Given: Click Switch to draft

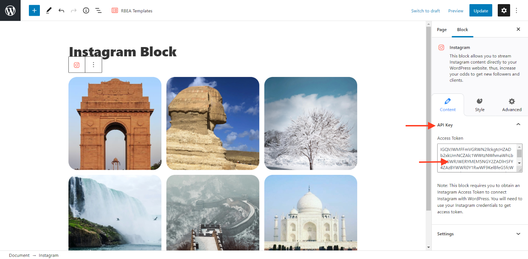Looking at the screenshot, I should 426,11.
